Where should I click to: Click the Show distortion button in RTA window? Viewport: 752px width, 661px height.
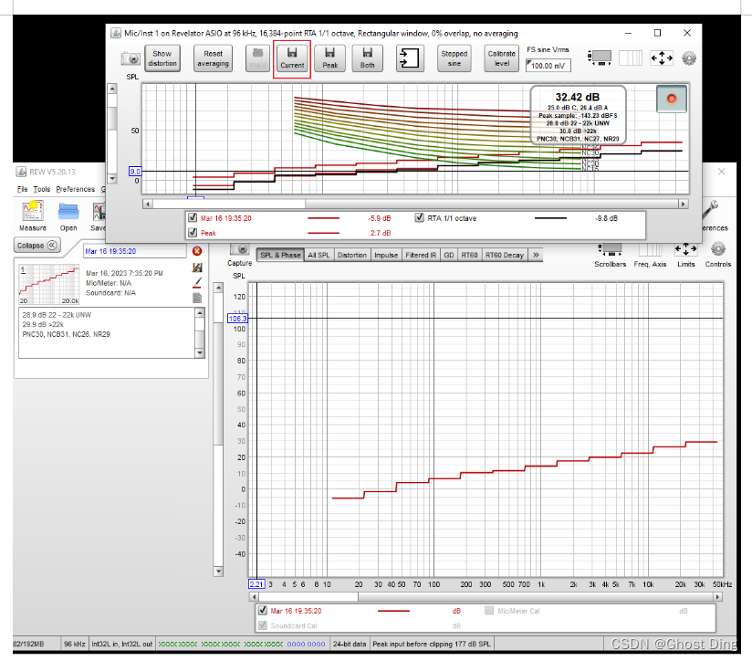[162, 58]
